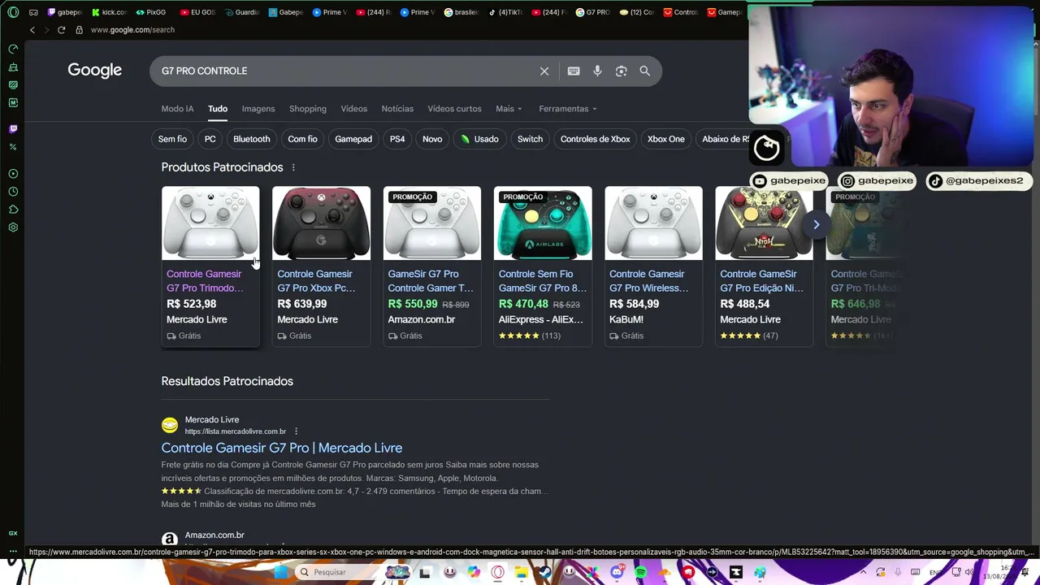Open Windows Start menu

pos(280,572)
